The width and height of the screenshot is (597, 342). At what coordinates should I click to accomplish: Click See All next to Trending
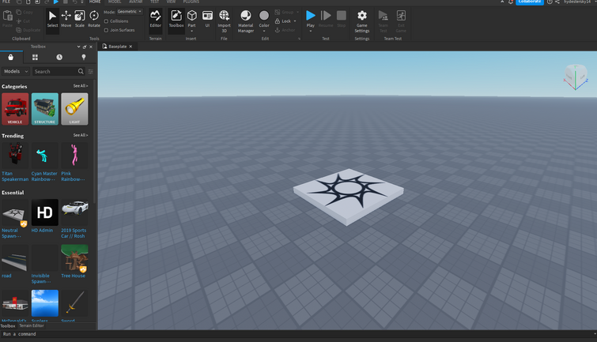(x=81, y=135)
